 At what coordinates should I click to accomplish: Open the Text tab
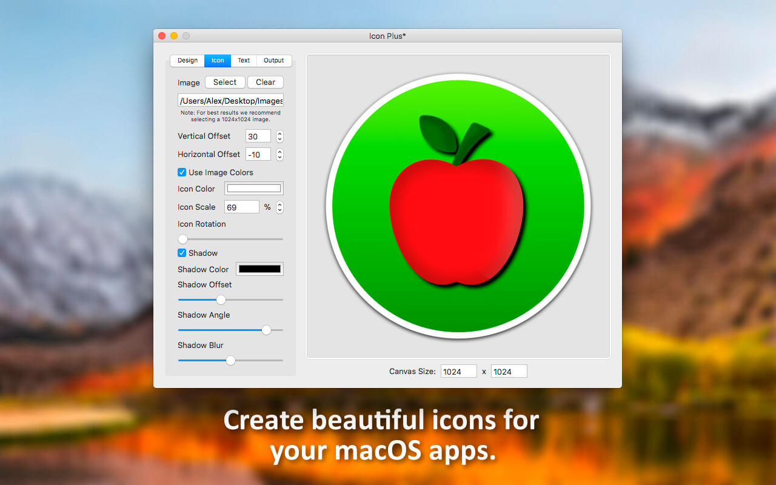coord(244,61)
